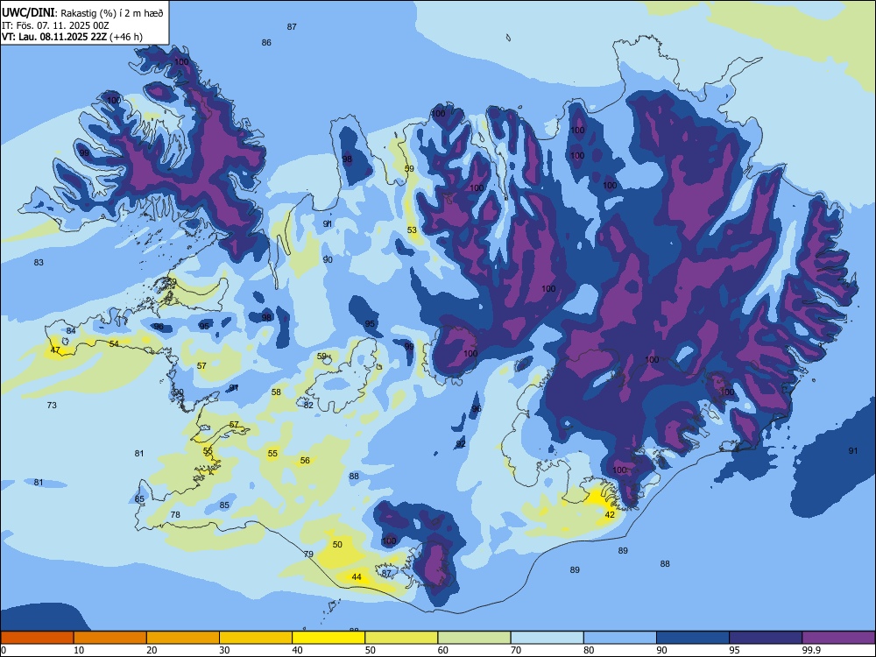
Task: Click the light green 60–70 legend swatch
Action: point(474,638)
